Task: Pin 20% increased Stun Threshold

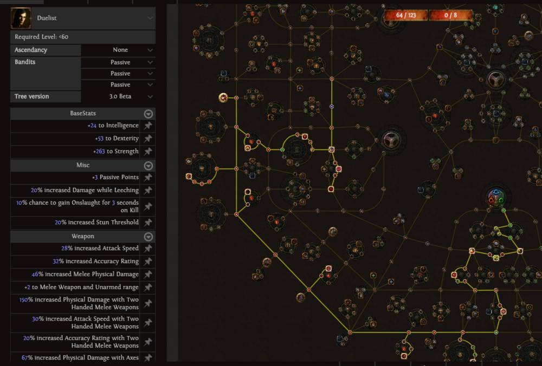Action: (148, 223)
